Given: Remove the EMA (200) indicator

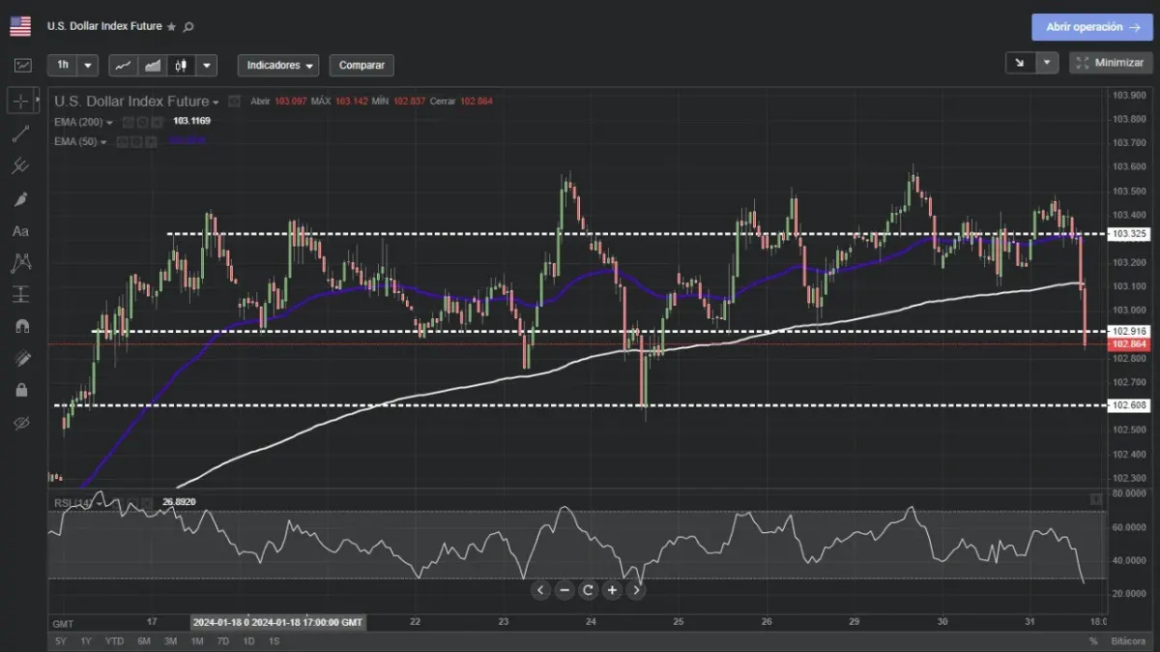Looking at the screenshot, I should click(x=155, y=122).
